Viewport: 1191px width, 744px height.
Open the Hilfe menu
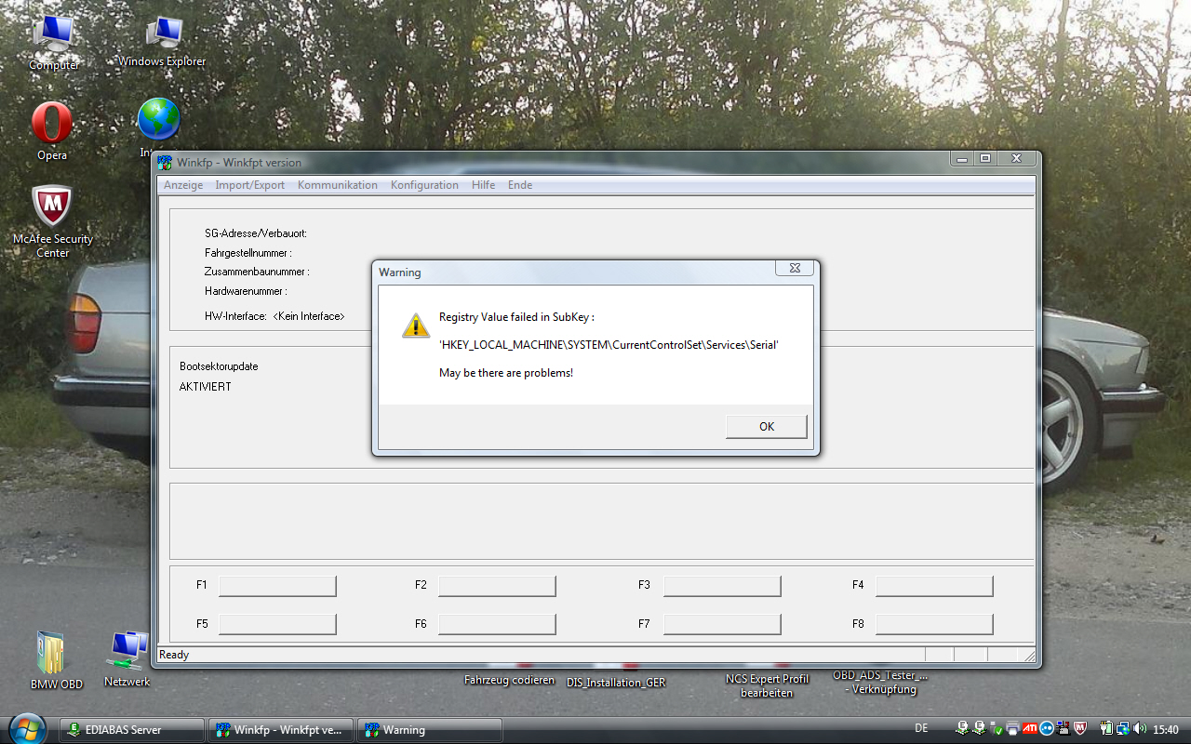[483, 185]
